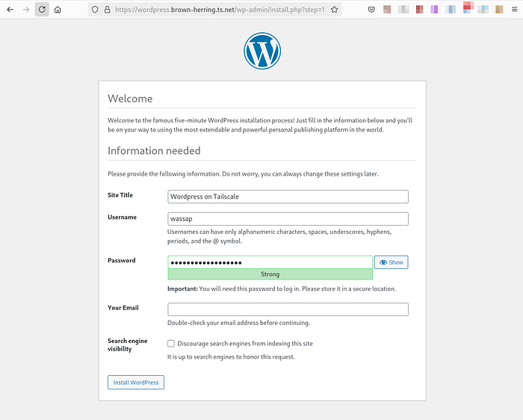The width and height of the screenshot is (523, 420).
Task: Focus the Site Title input field
Action: (288, 197)
